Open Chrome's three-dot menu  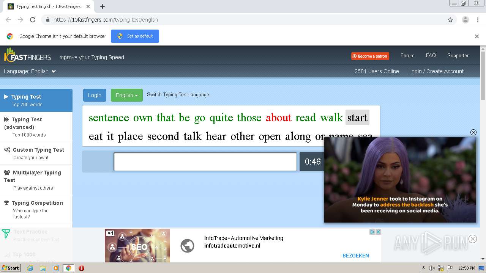coord(478,20)
